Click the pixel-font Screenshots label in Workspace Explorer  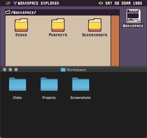pyautogui.click(x=95, y=35)
